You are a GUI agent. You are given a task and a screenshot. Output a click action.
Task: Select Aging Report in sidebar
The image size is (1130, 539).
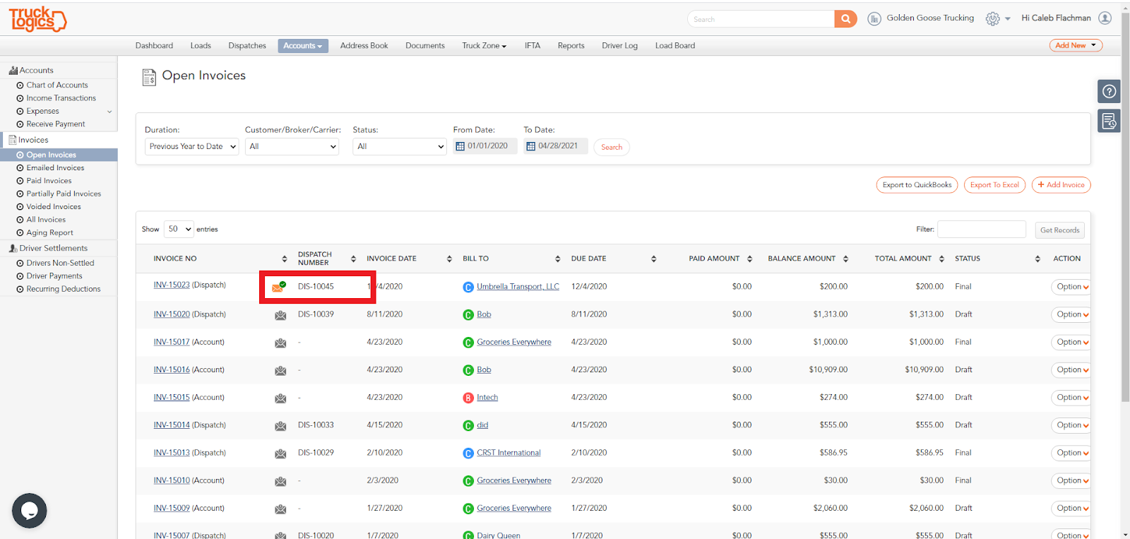(49, 232)
